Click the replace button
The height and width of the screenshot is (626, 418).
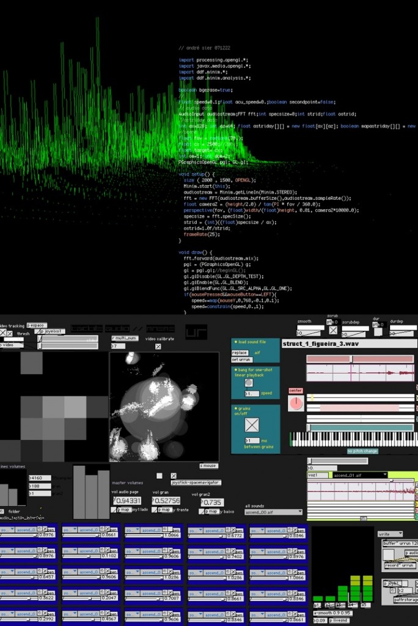coord(240,353)
